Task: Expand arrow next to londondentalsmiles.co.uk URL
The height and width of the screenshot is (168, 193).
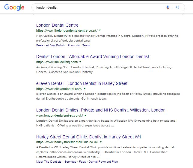Action: [x=85, y=115]
